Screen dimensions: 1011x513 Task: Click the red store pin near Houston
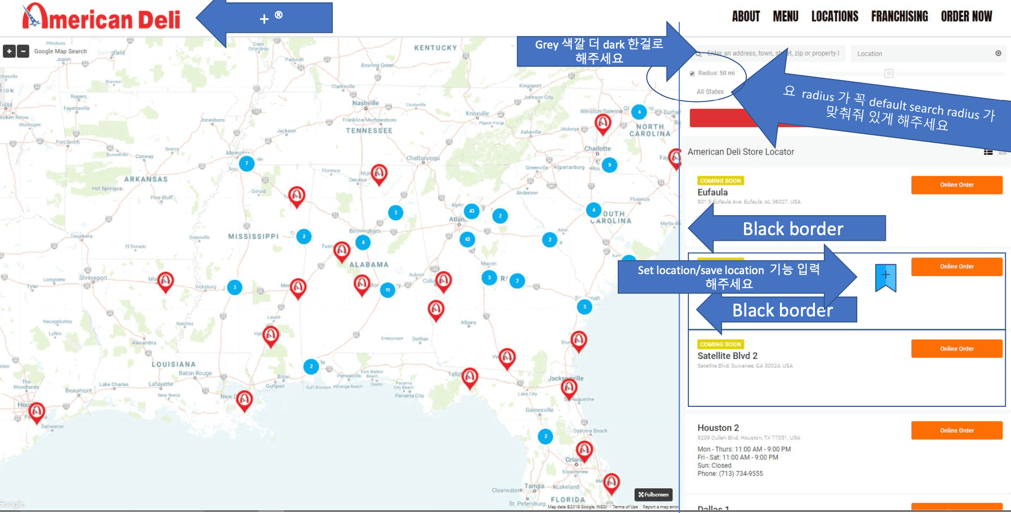[37, 413]
